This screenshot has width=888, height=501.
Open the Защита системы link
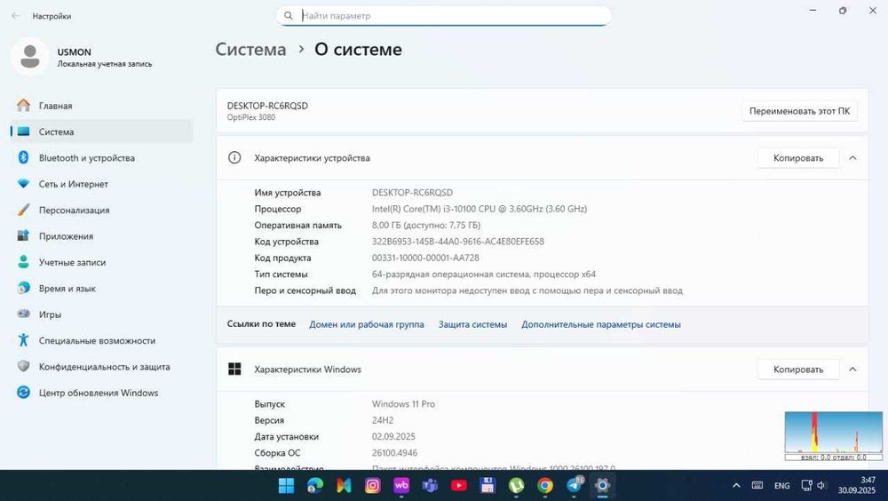tap(472, 324)
